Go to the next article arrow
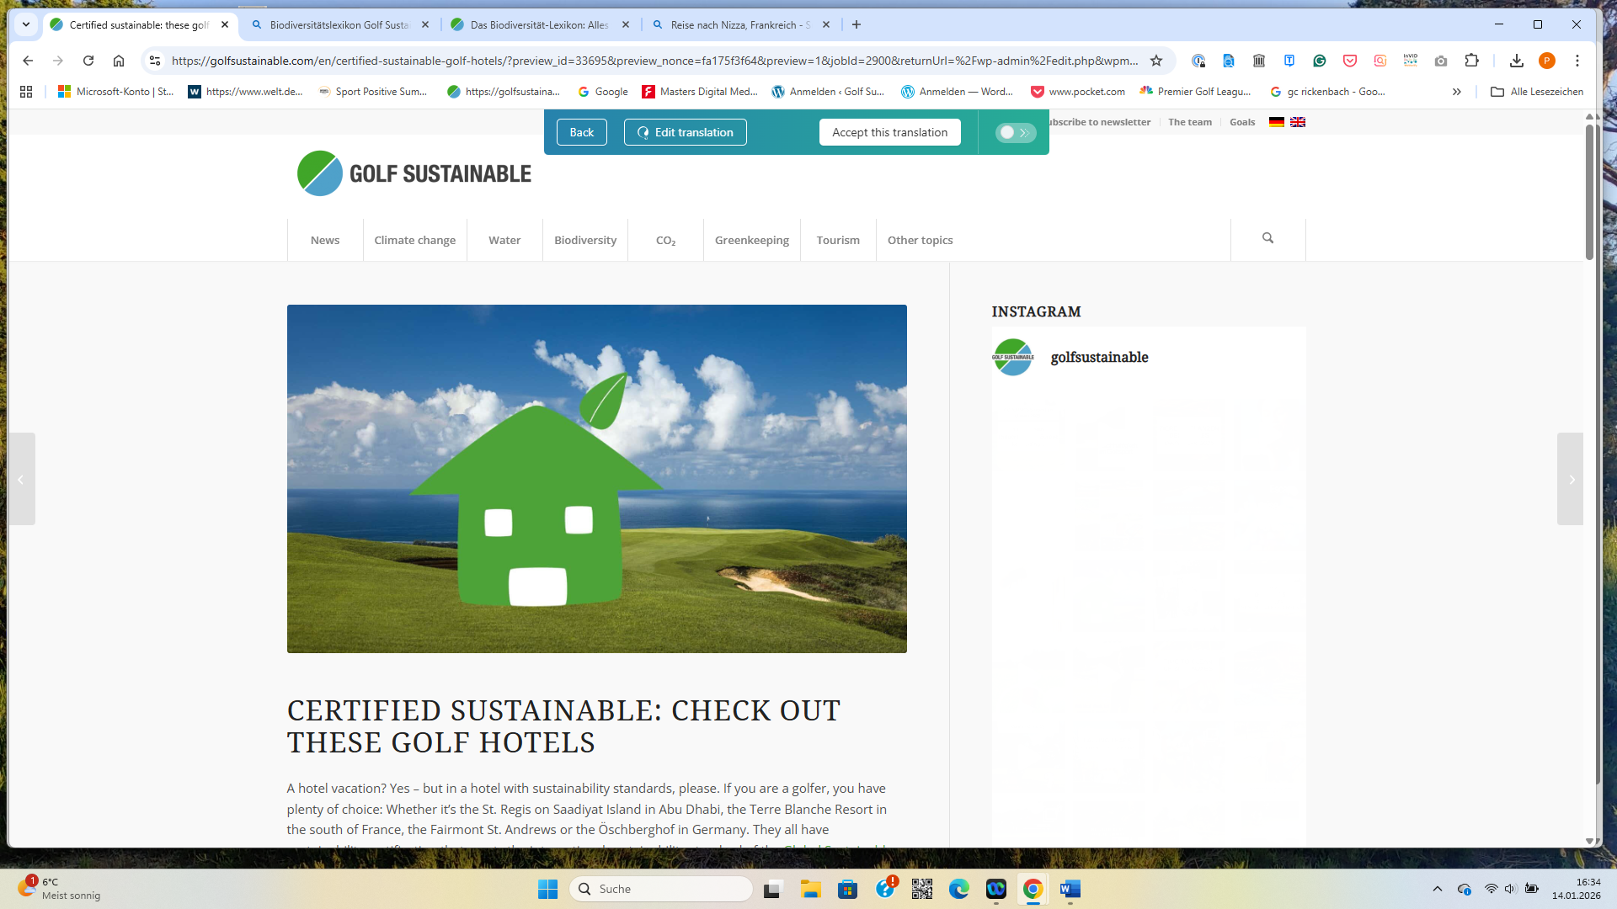The height and width of the screenshot is (909, 1617). pyautogui.click(x=1571, y=479)
